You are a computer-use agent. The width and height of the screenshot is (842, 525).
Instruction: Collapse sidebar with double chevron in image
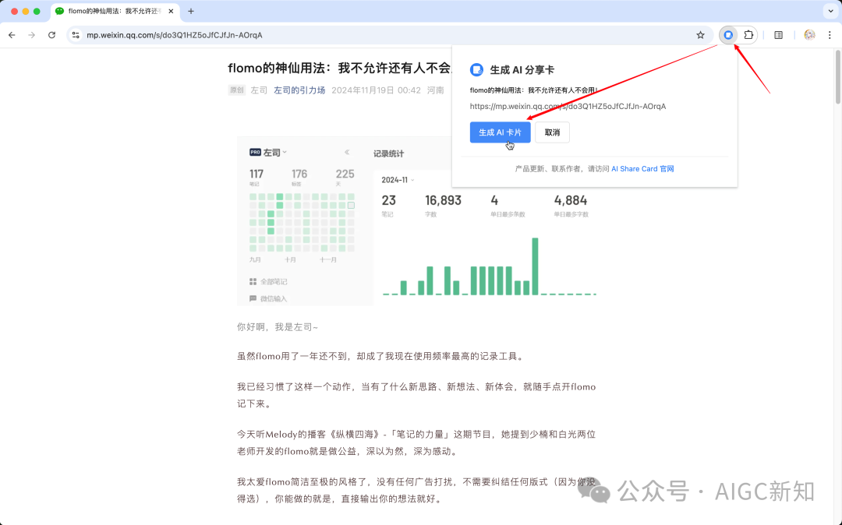(347, 153)
